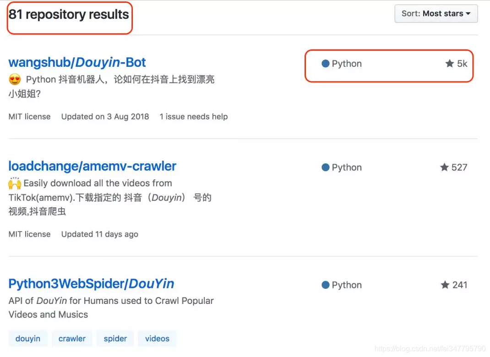Click star icon beside 5k
The width and height of the screenshot is (490, 357).
tap(449, 64)
